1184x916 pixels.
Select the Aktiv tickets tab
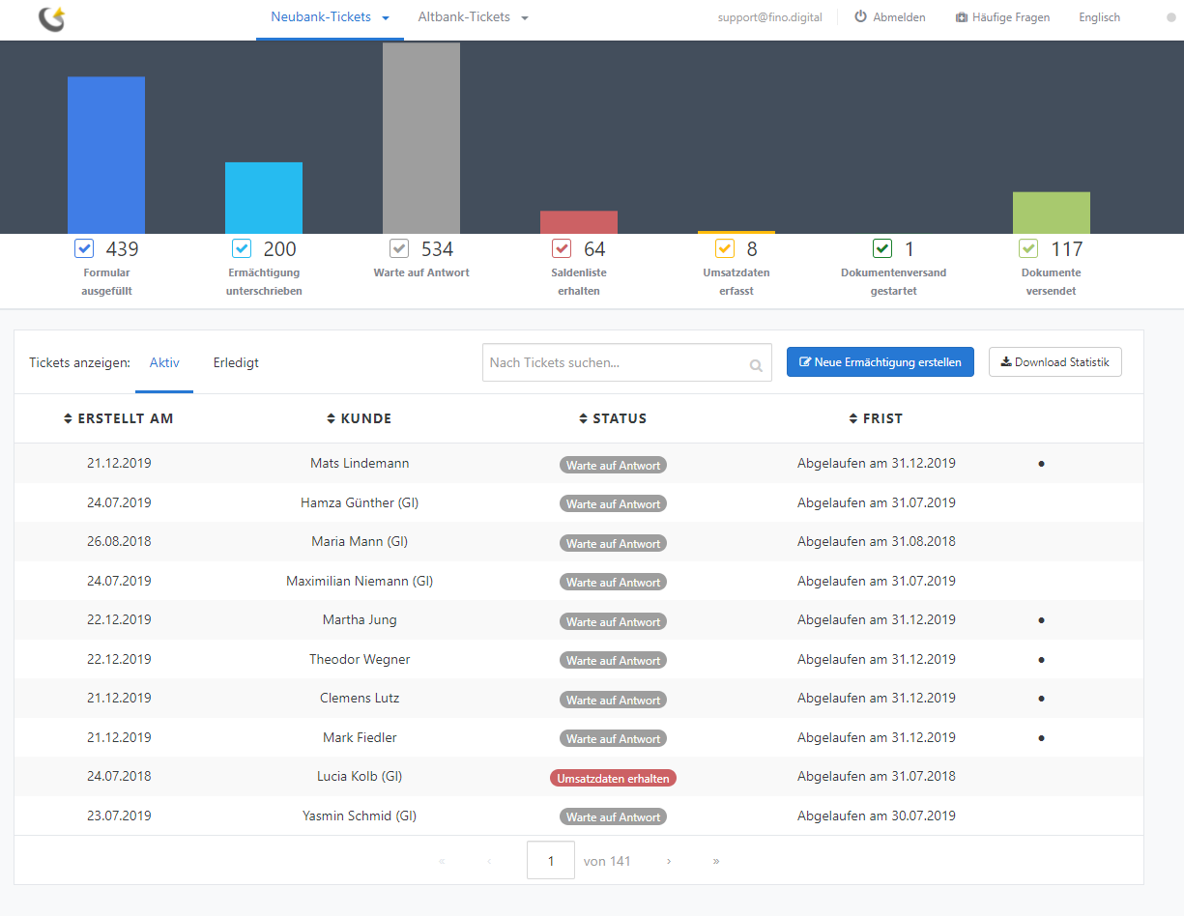(x=164, y=363)
